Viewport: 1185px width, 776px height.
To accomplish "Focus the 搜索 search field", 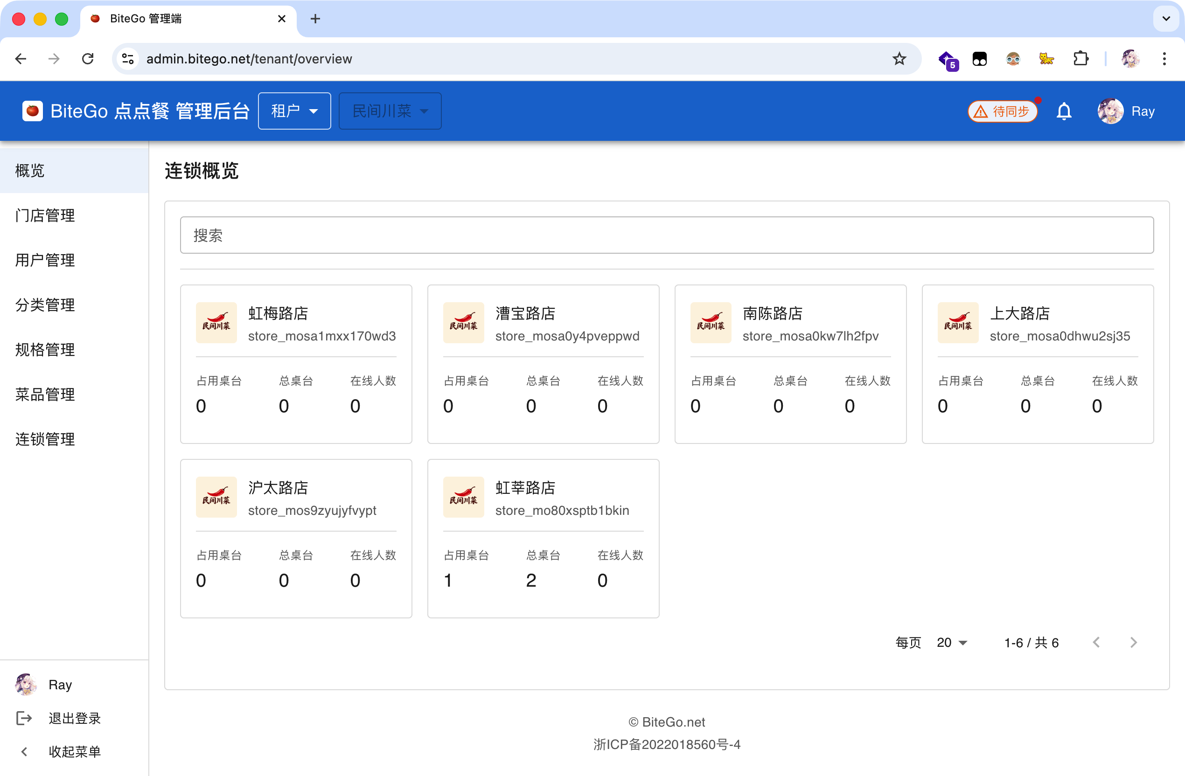I will (667, 235).
